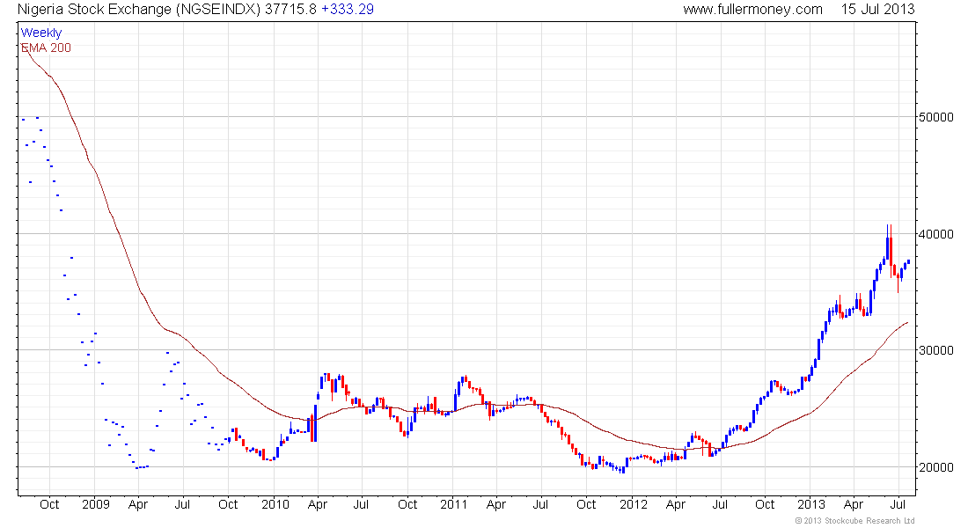
Task: Click the 20000 y-axis label
Action: pyautogui.click(x=936, y=467)
